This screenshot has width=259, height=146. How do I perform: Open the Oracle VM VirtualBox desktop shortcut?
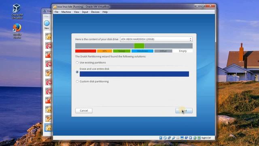(x=17, y=11)
